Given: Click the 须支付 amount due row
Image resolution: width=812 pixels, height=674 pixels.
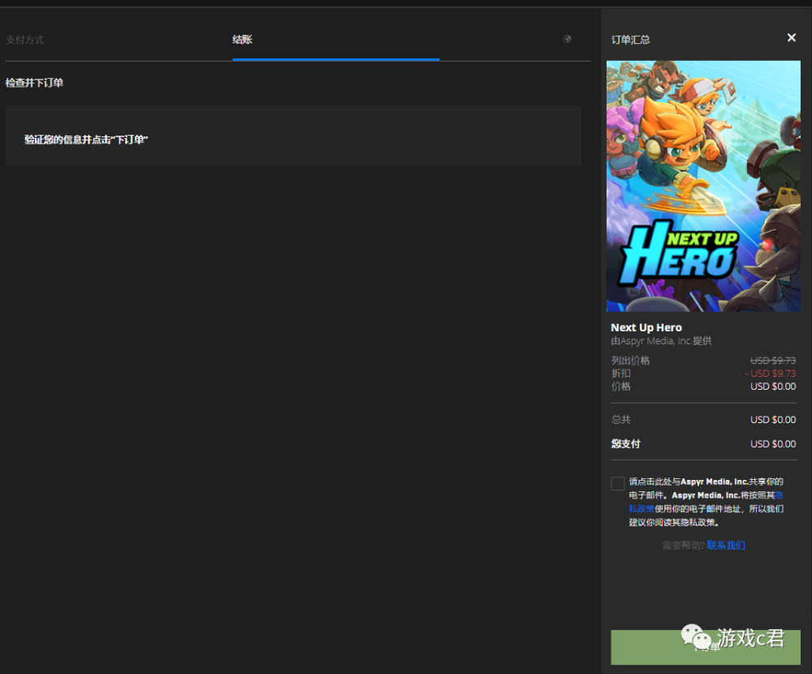Looking at the screenshot, I should point(771,443).
